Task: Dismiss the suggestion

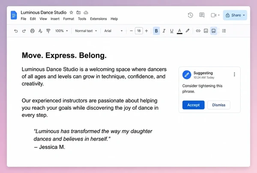Action: tap(218, 105)
